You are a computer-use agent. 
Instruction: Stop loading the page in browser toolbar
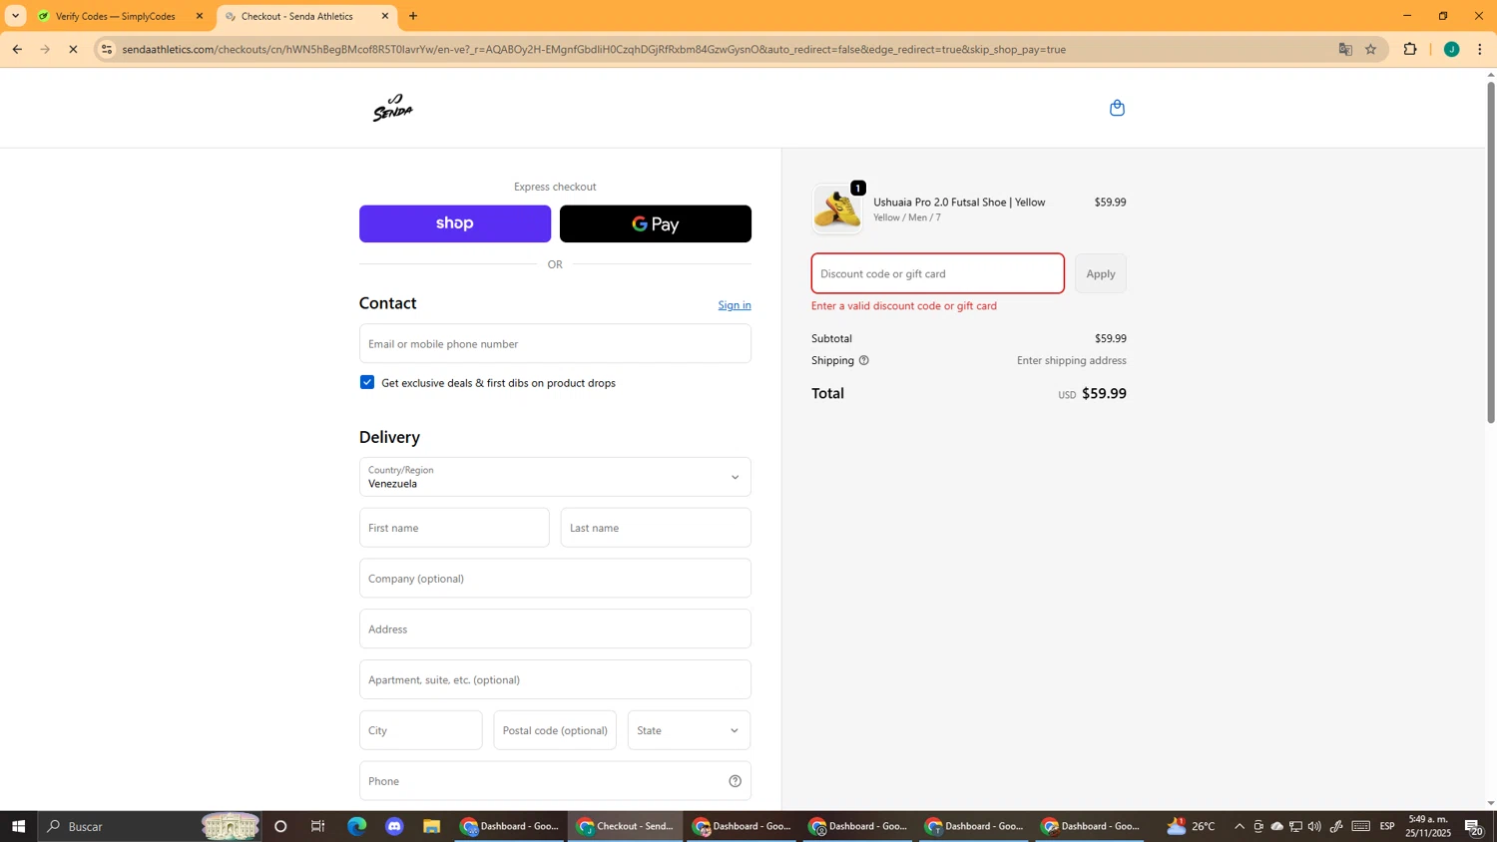(73, 49)
